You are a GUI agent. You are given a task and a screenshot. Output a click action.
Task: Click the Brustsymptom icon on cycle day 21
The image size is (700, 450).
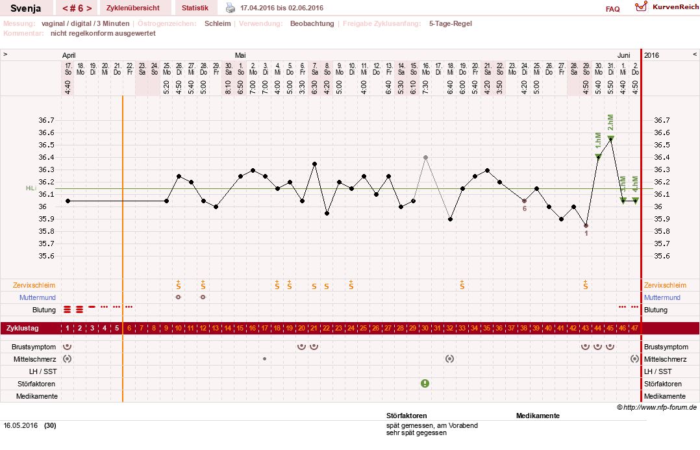314,347
